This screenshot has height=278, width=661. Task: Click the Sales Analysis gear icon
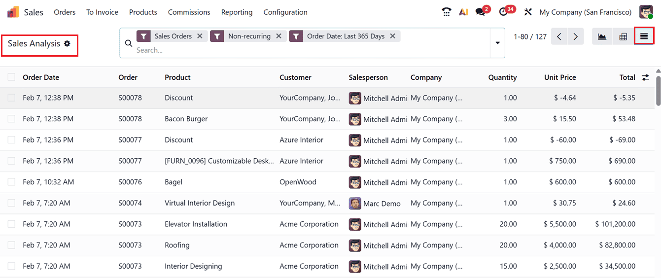tap(67, 43)
